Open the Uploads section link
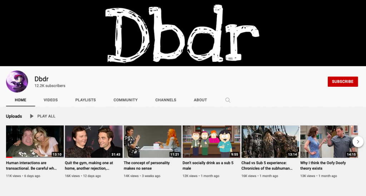The image size is (366, 196). 14,116
